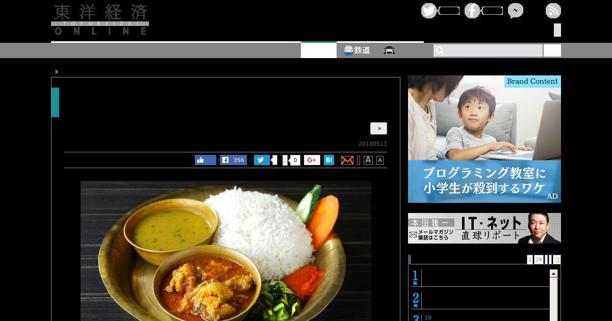
Task: Click the Facebook count bubble in header
Action: [492, 11]
